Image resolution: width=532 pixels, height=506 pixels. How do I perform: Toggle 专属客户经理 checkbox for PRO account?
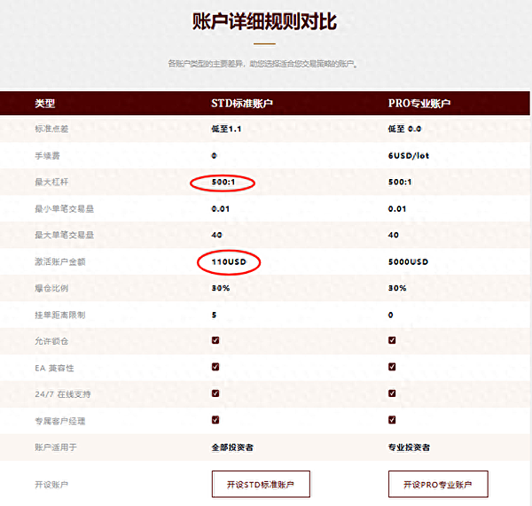point(392,420)
